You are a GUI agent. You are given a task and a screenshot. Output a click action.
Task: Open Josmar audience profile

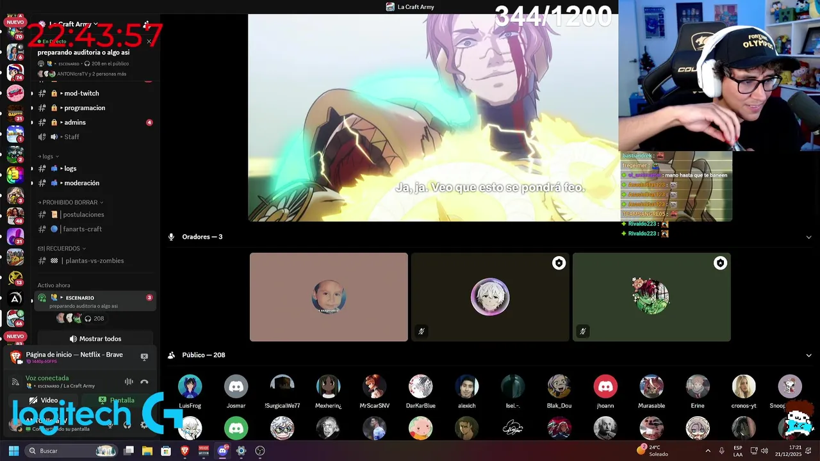click(236, 387)
